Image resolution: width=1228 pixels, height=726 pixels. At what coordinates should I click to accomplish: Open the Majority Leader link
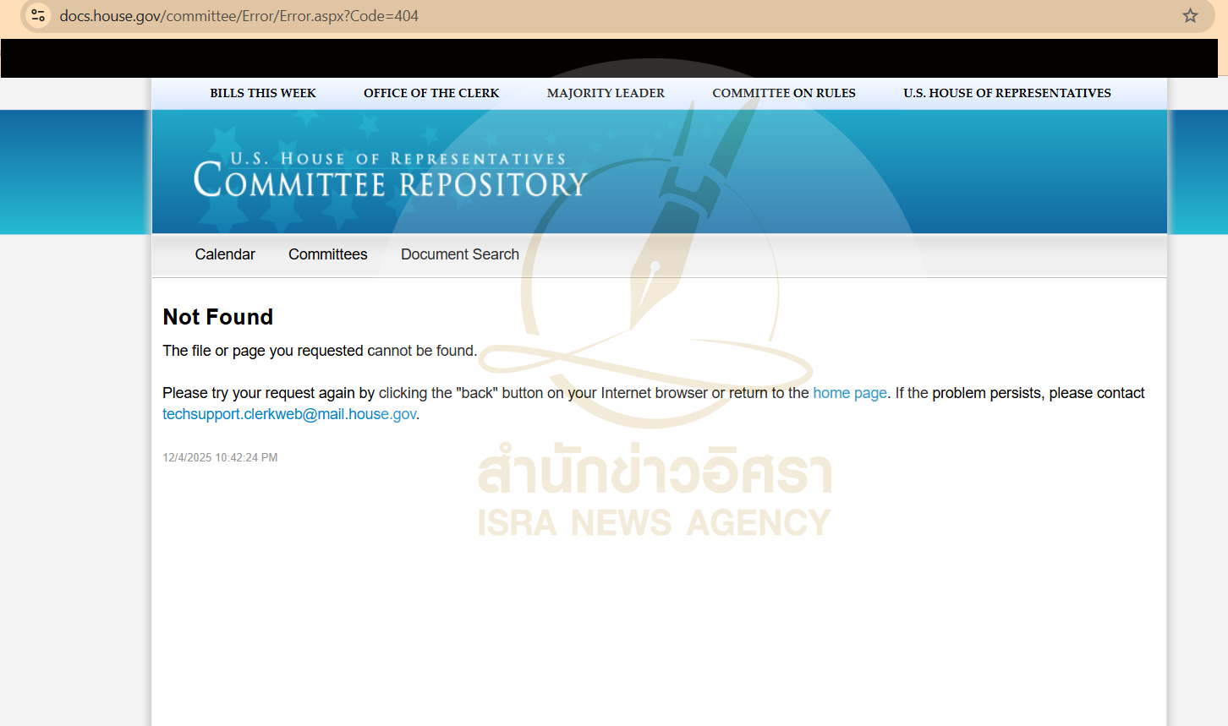[606, 93]
